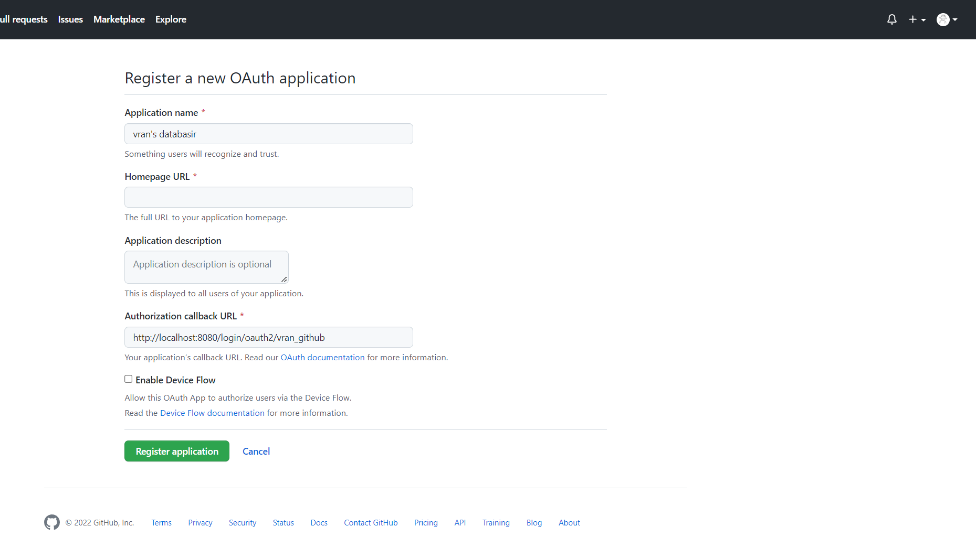Image resolution: width=976 pixels, height=548 pixels.
Task: Open the About link in the footer
Action: click(569, 522)
